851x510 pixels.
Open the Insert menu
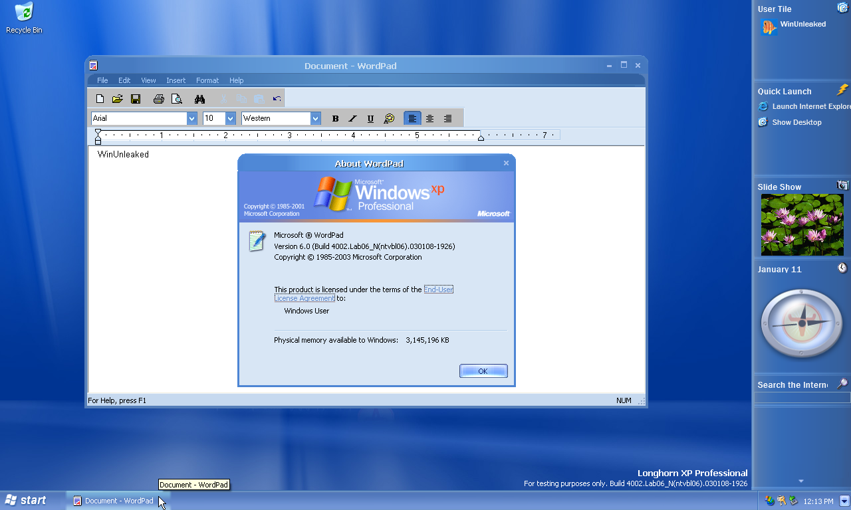pyautogui.click(x=176, y=80)
